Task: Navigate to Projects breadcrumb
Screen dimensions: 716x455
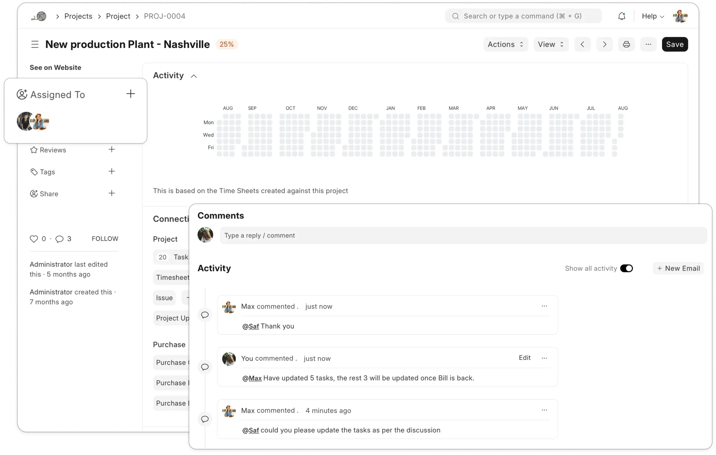Action: 78,16
